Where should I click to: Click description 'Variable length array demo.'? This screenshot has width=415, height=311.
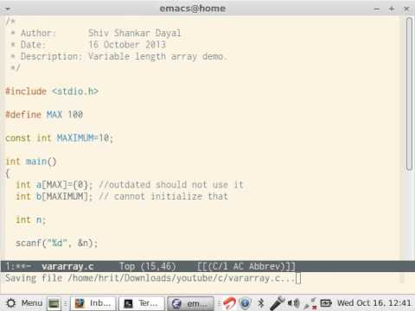157,56
